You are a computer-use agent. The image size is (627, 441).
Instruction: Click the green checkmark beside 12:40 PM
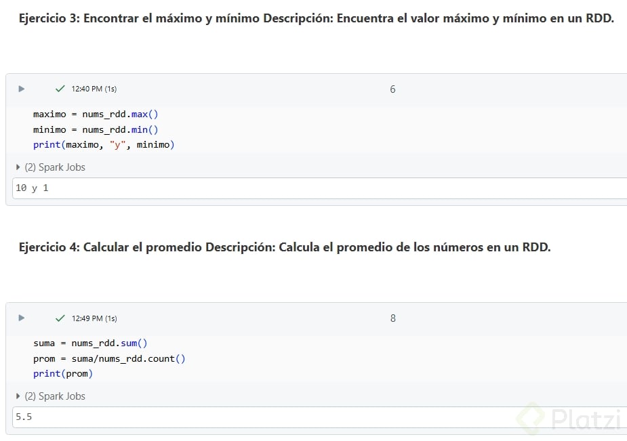click(60, 89)
